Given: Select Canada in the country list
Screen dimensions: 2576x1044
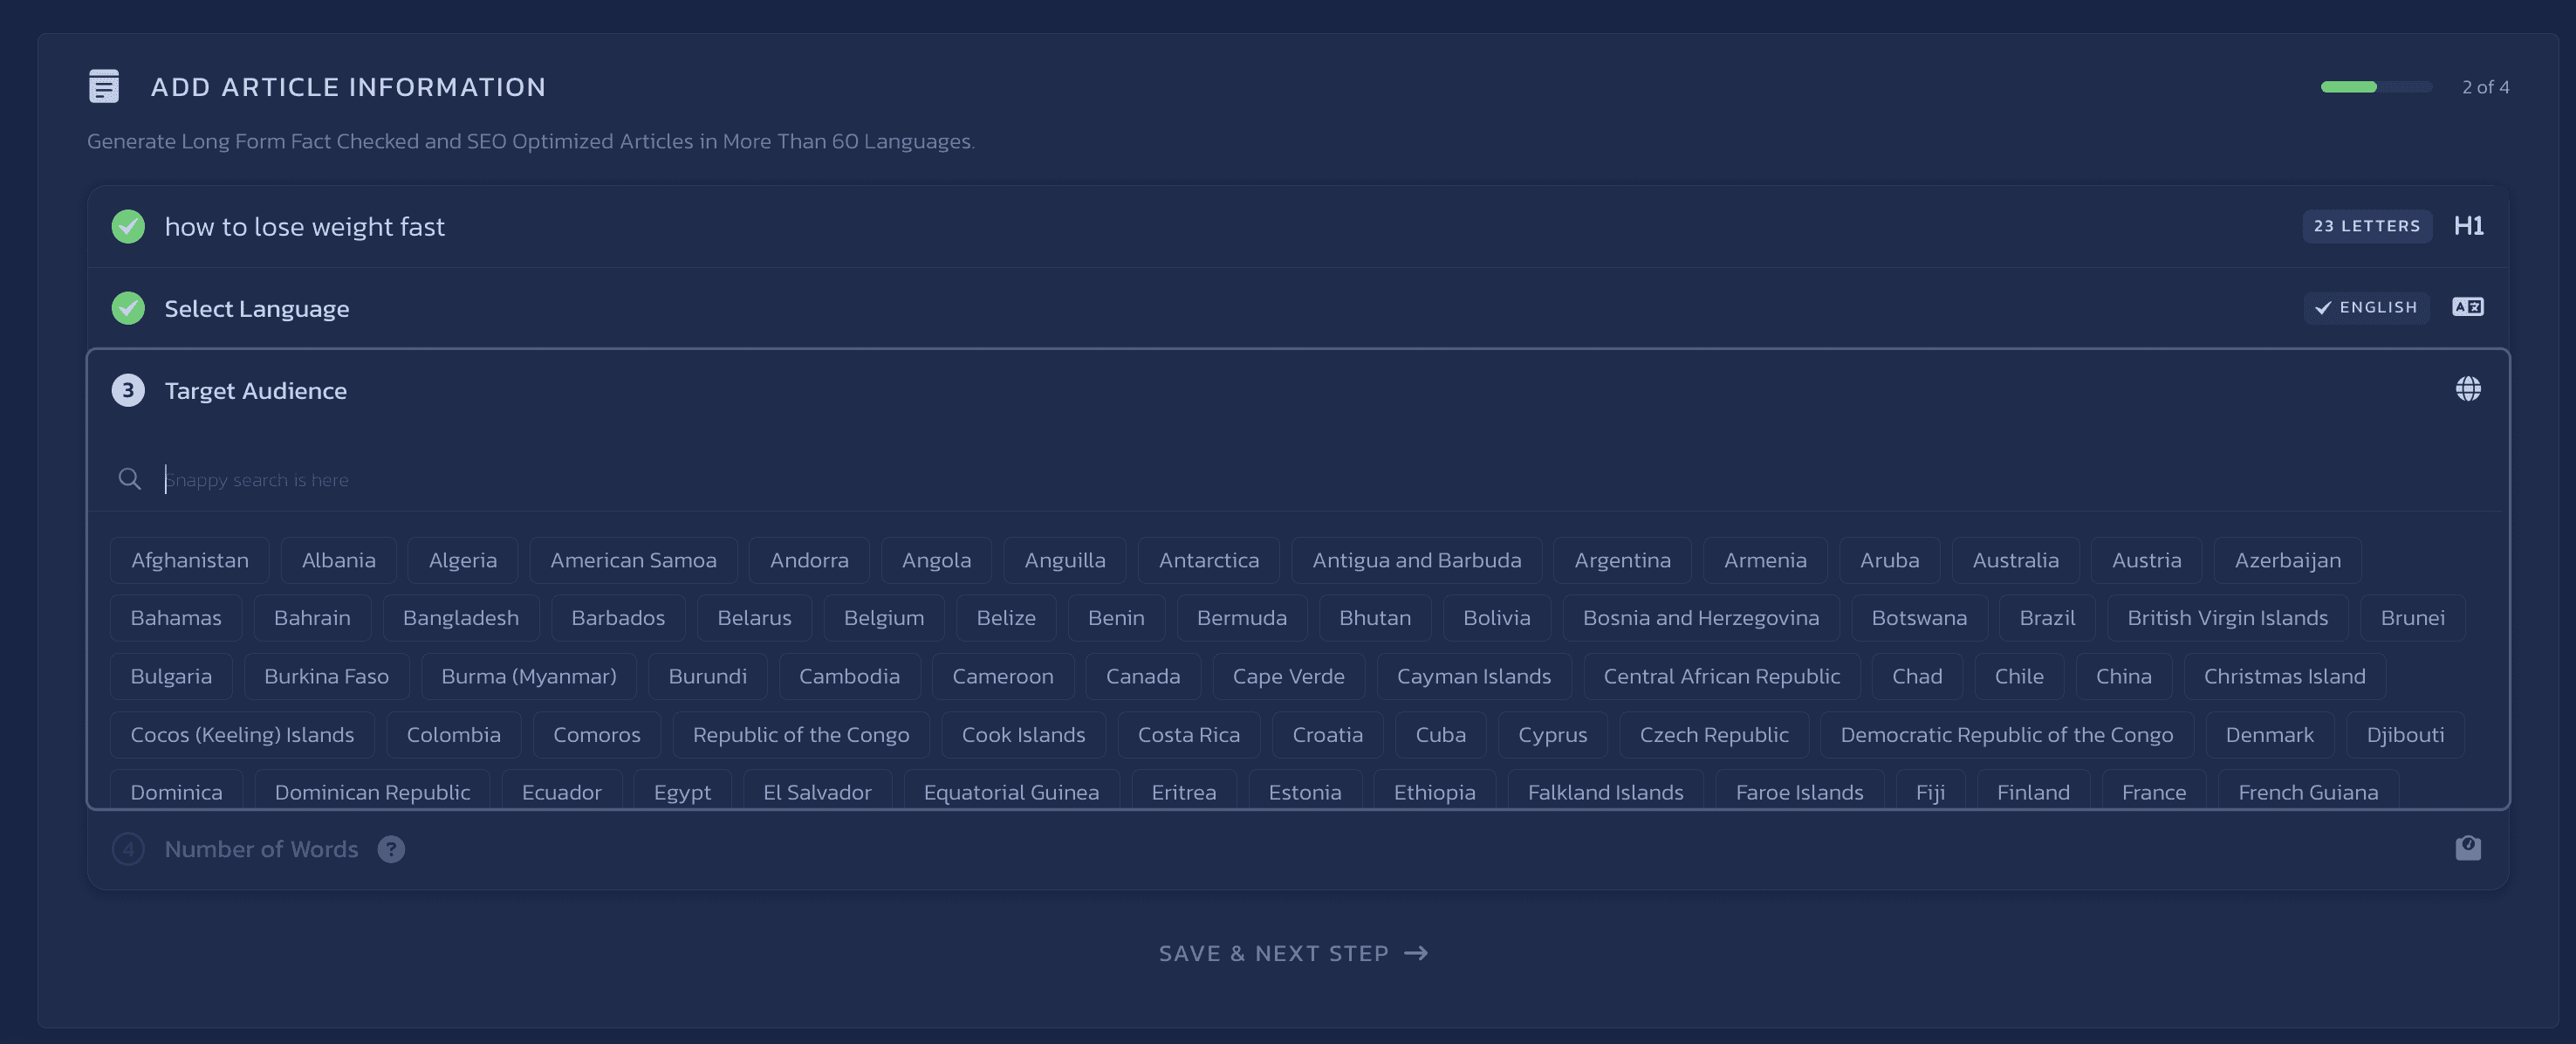Looking at the screenshot, I should click(x=1142, y=676).
